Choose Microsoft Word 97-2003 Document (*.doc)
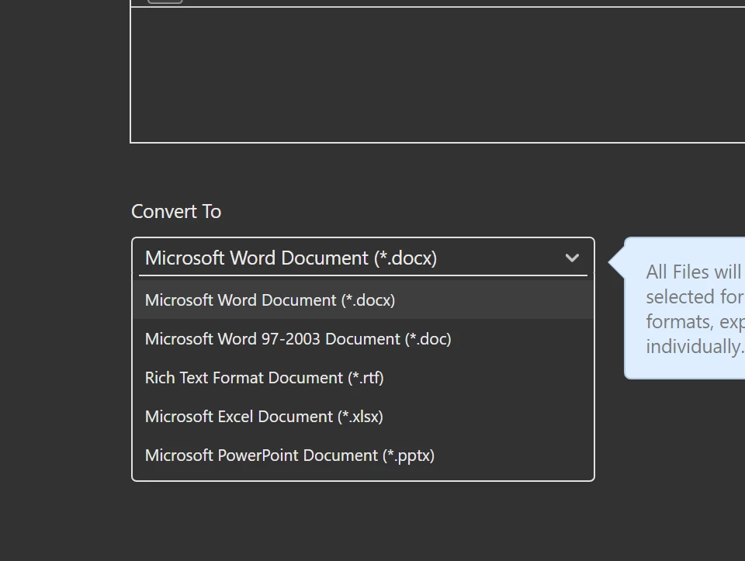Image resolution: width=745 pixels, height=561 pixels. coord(363,338)
